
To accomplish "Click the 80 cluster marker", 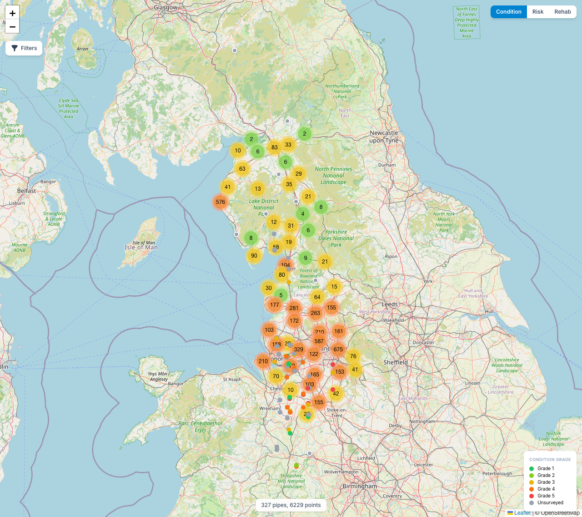I will click(282, 275).
